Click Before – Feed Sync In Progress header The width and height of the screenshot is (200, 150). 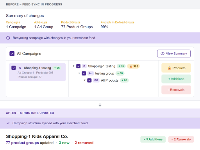(x=34, y=4)
